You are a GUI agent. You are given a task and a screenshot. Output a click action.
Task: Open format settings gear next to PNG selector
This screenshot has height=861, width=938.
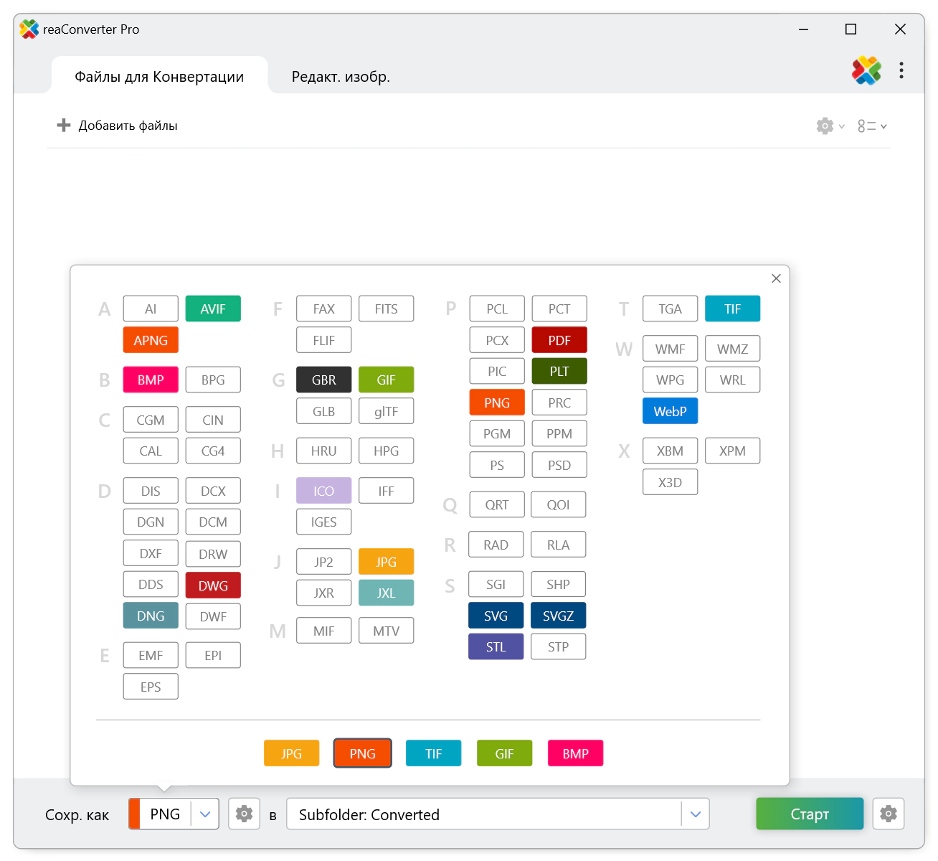[244, 814]
